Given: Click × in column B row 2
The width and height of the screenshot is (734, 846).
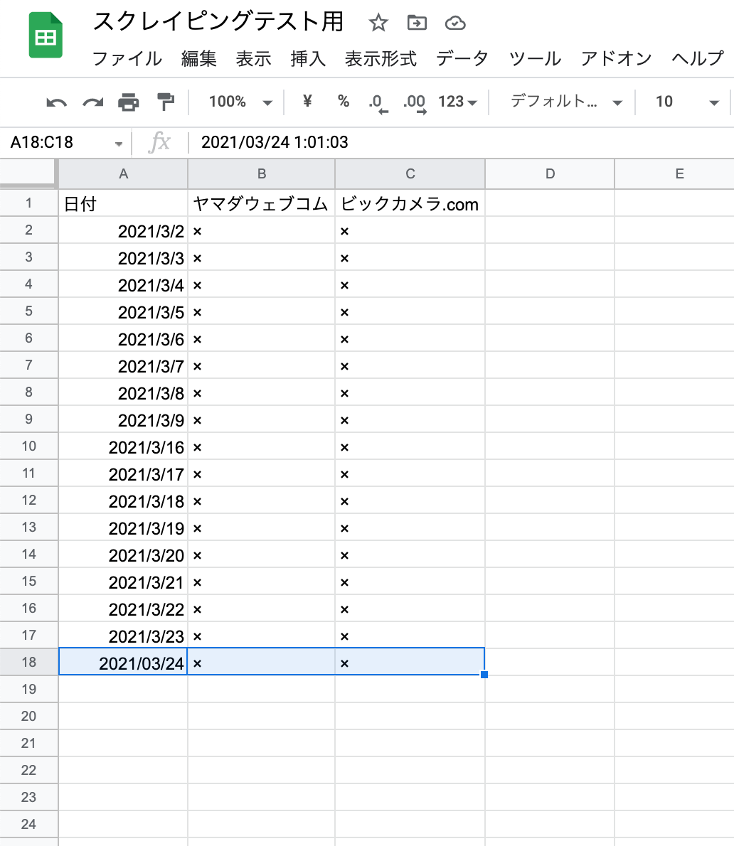Looking at the screenshot, I should 198,232.
